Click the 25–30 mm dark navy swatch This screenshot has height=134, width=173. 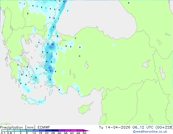coord(55,130)
